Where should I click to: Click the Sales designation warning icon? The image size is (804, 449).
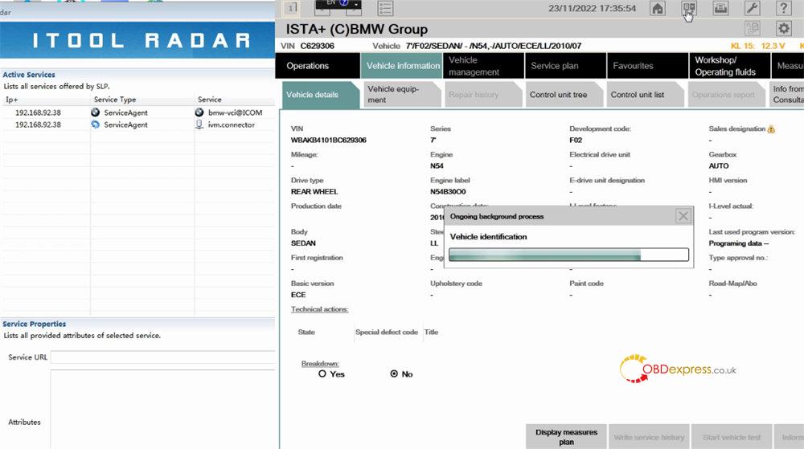coord(771,129)
